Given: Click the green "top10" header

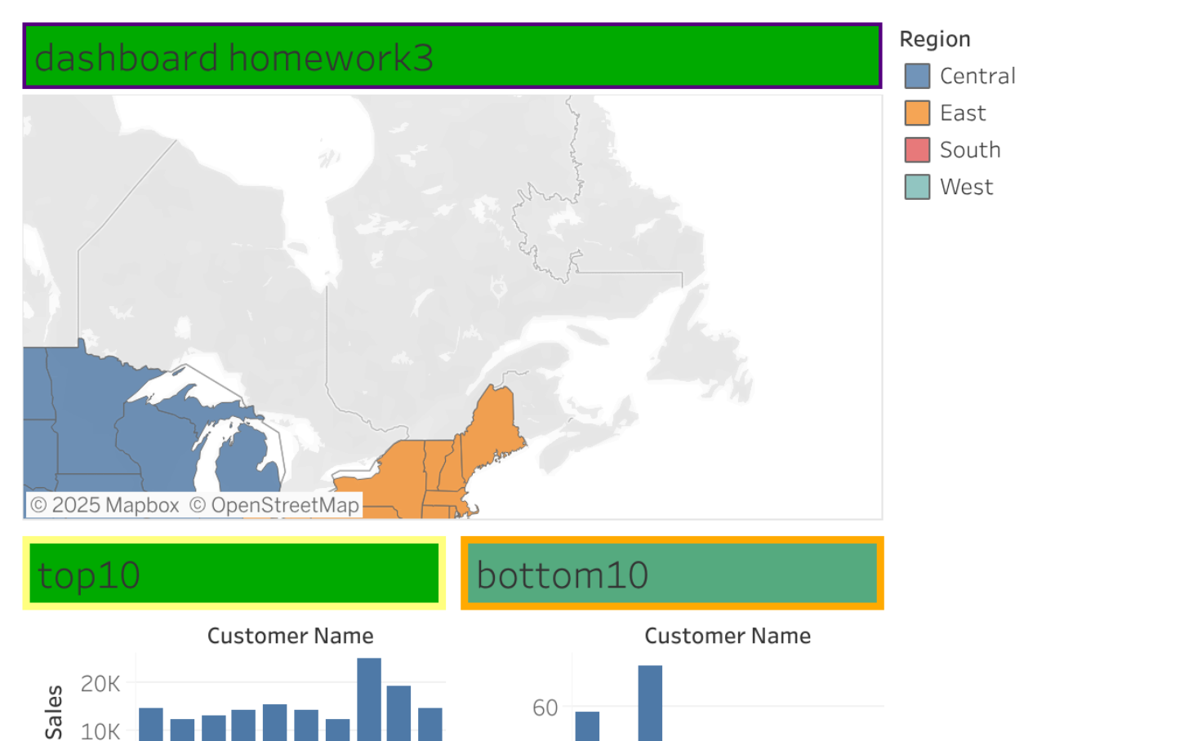Looking at the screenshot, I should tap(233, 573).
